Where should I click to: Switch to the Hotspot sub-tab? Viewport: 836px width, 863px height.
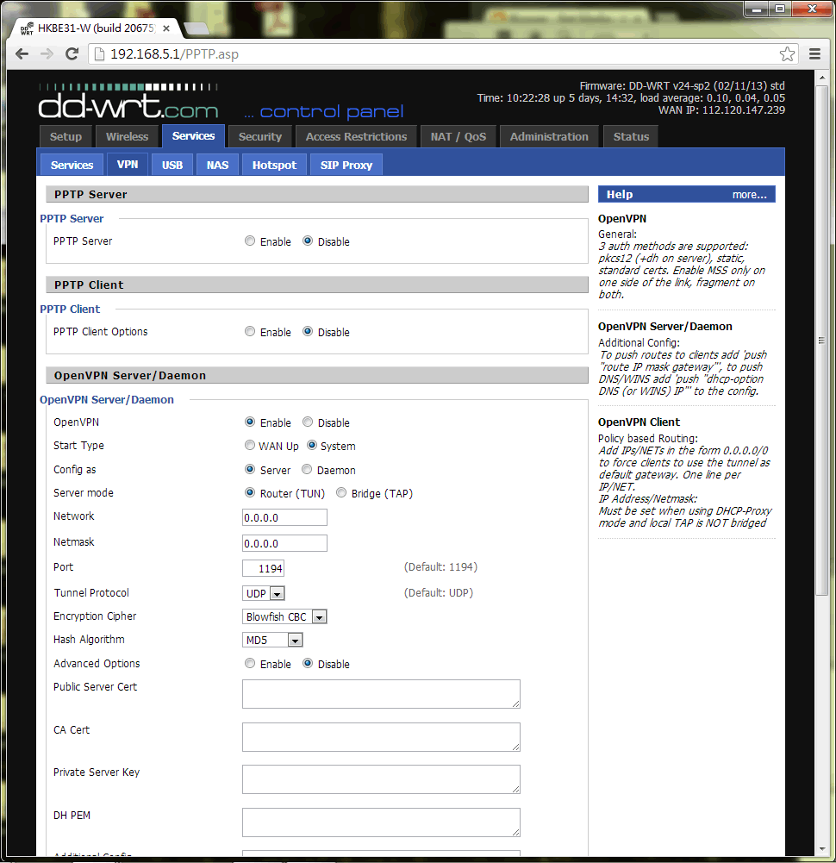[274, 166]
